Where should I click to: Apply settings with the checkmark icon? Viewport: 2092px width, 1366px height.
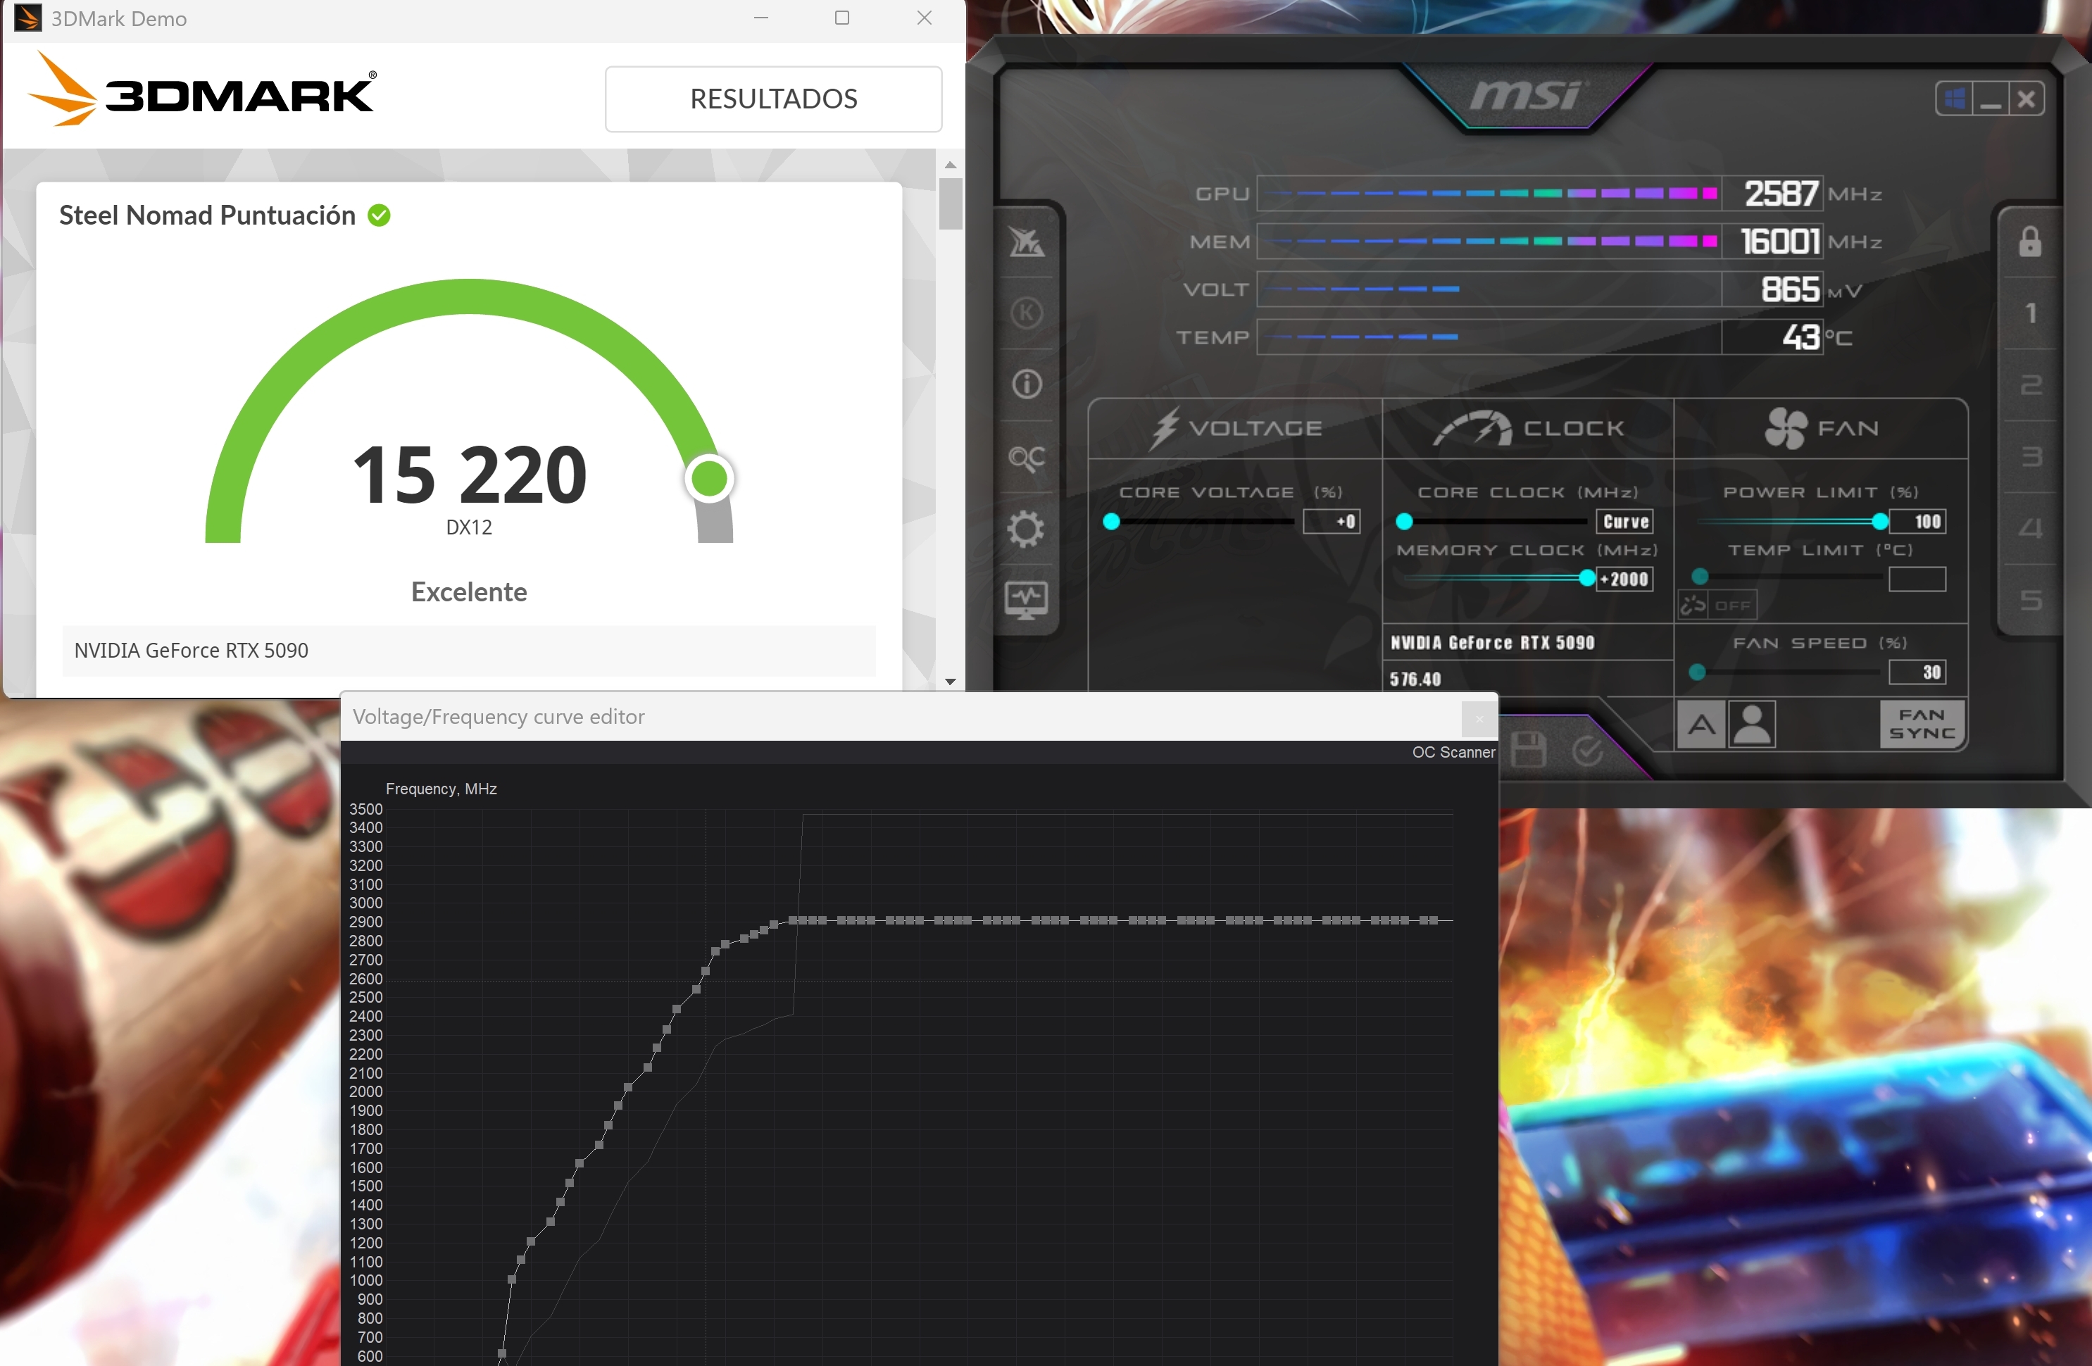point(1586,750)
